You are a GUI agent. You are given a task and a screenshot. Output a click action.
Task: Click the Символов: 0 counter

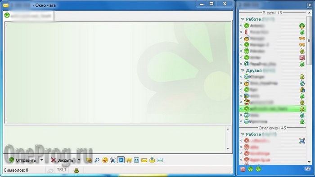16,170
